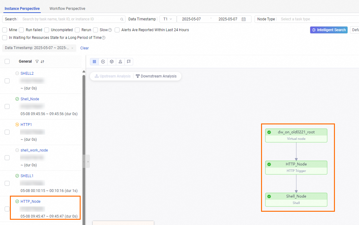Click Shell_Node green status icon in graph
This screenshot has height=225, width=359.
269,196
